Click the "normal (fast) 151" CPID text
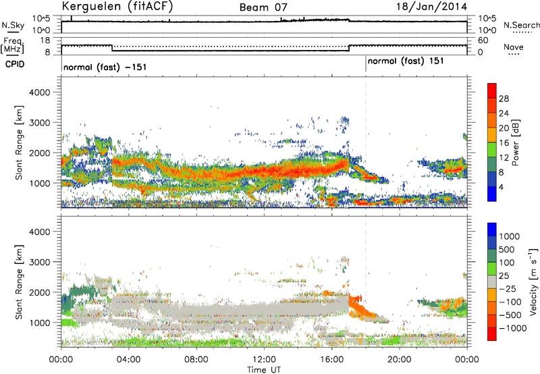The width and height of the screenshot is (540, 374). pyautogui.click(x=406, y=61)
